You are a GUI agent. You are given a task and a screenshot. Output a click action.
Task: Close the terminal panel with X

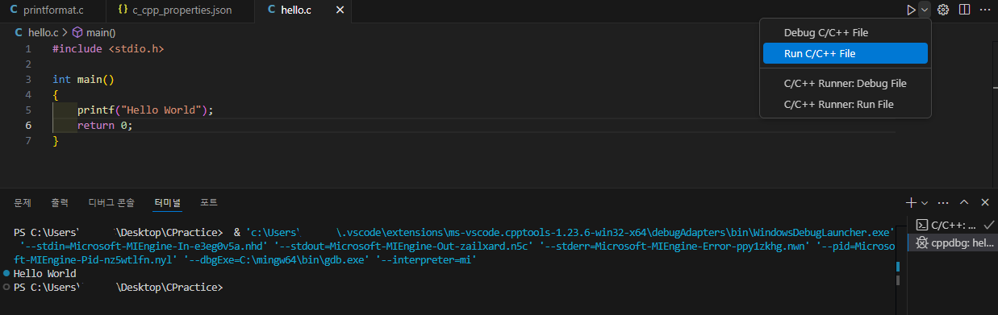984,202
